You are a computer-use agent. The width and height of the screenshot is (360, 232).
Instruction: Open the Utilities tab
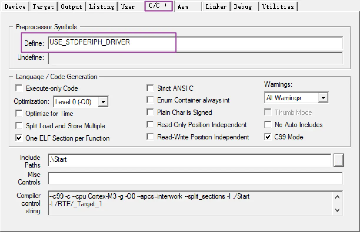pyautogui.click(x=278, y=6)
